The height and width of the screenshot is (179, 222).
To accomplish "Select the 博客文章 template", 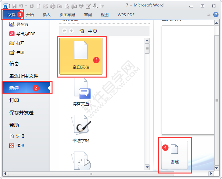I will pos(81,92).
